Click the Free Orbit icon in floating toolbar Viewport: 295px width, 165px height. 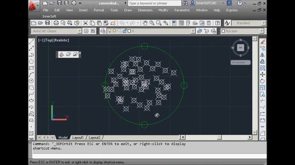(68, 55)
